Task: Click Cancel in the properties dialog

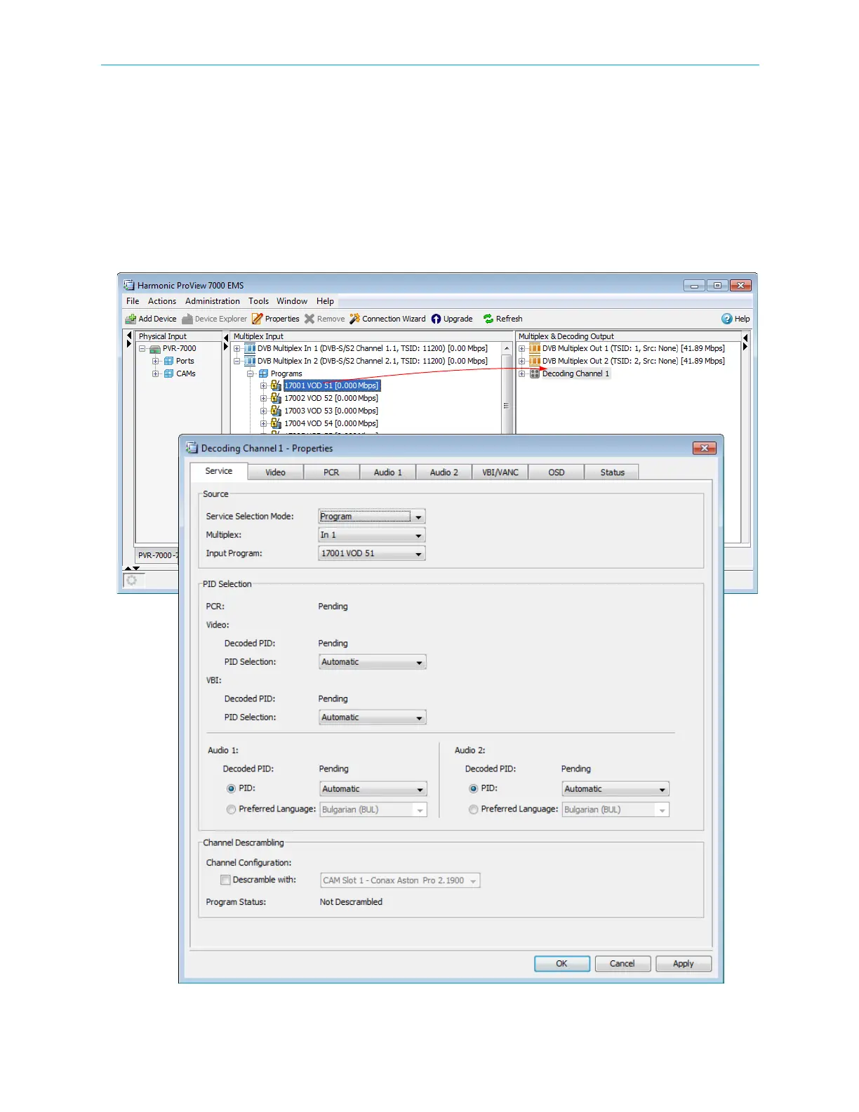Action: [x=622, y=964]
